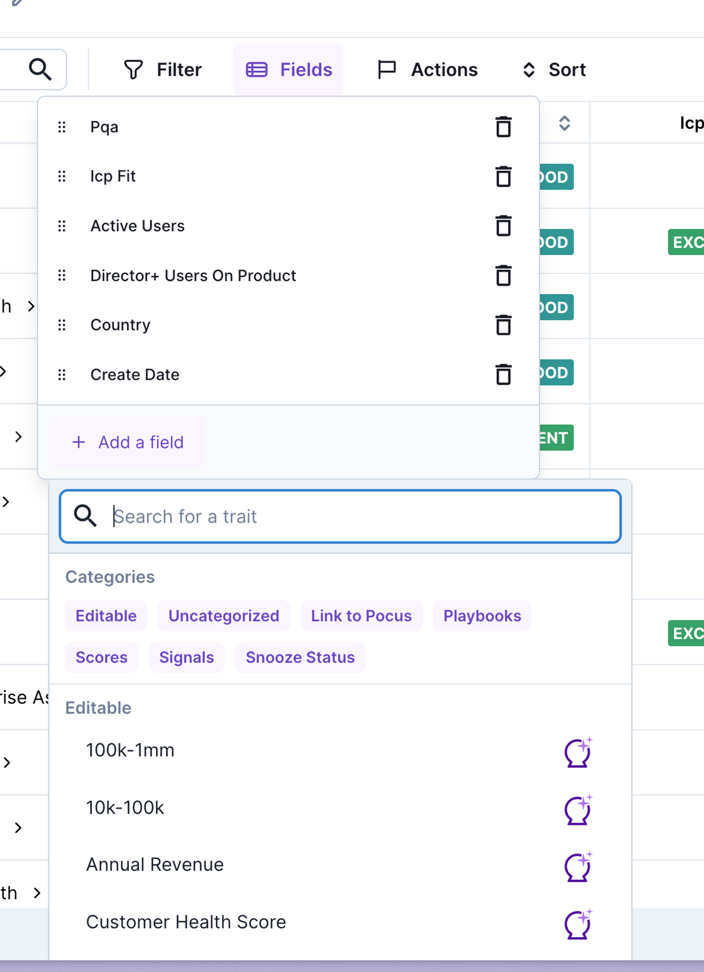Toggle the Fields panel
This screenshot has height=972, width=704.
288,70
